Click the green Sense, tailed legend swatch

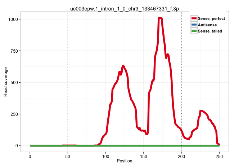point(194,31)
